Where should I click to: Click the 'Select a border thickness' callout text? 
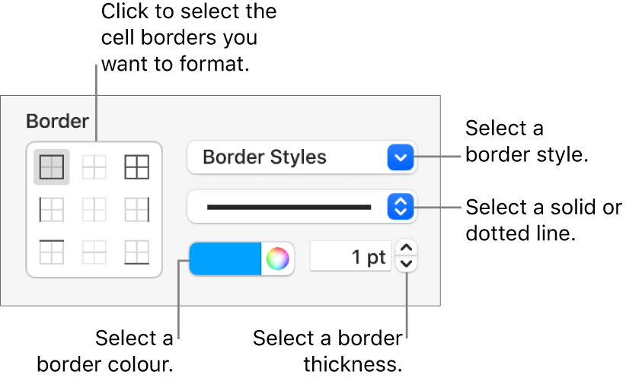pyautogui.click(x=327, y=351)
